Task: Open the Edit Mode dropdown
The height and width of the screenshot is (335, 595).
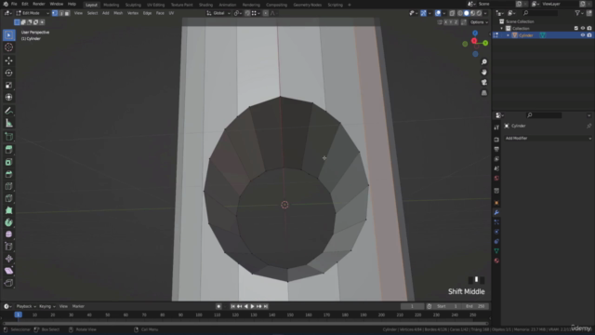Action: tap(33, 13)
